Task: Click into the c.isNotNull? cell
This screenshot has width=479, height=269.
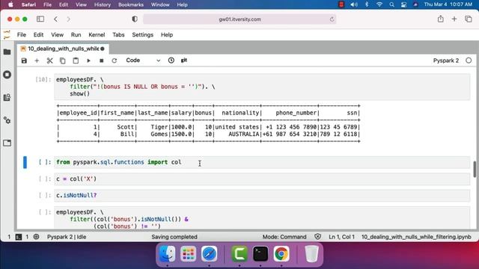Action: pos(262,196)
